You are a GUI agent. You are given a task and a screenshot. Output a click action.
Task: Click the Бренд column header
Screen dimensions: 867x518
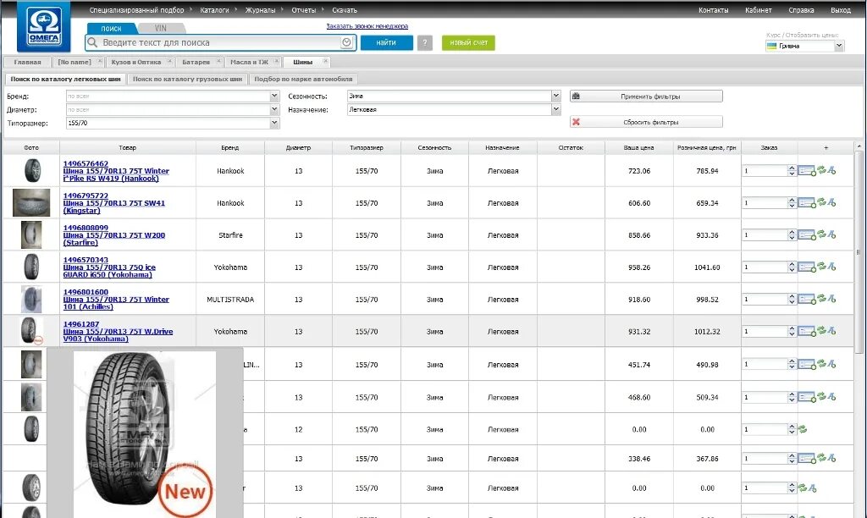coord(230,147)
